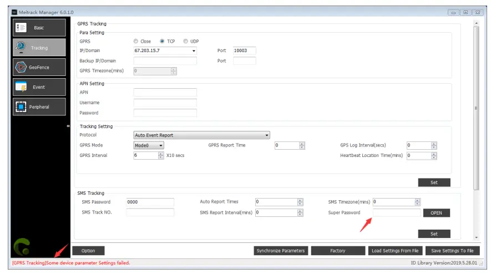
Task: Click the APN Password field
Action: pyautogui.click(x=165, y=113)
